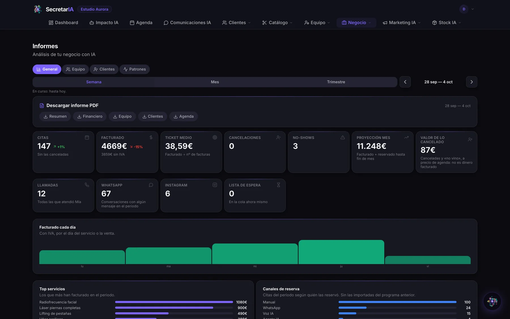This screenshot has width=510, height=319.
Task: Download the Financiero PDF report
Action: 90,117
